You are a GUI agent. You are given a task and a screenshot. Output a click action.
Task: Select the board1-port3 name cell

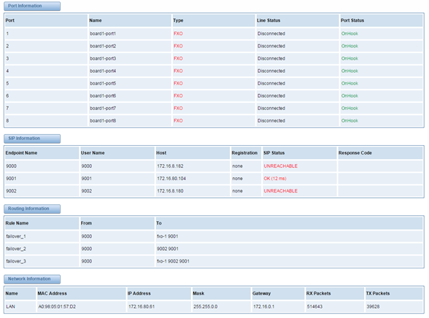[103, 58]
